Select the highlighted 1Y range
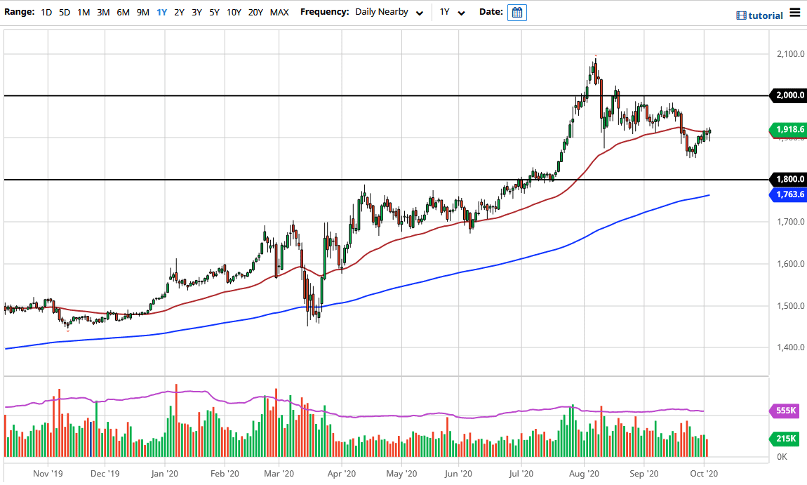This screenshot has height=485, width=807. [x=161, y=13]
